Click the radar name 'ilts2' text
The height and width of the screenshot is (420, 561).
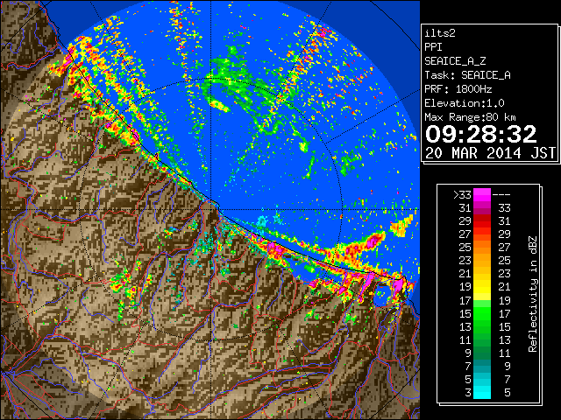pyautogui.click(x=440, y=33)
